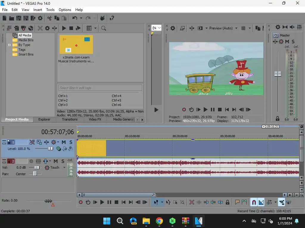
Task: Play the timeline from transport bar
Action: 102,202
